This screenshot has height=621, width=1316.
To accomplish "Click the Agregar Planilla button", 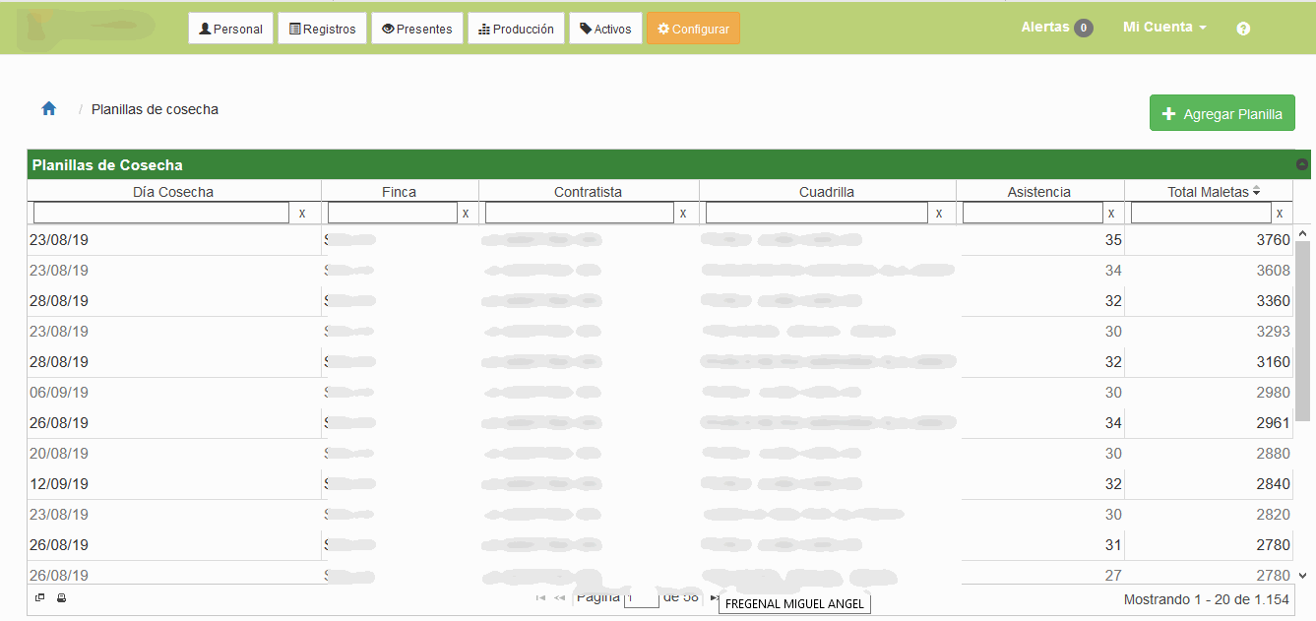I will click(x=1222, y=112).
